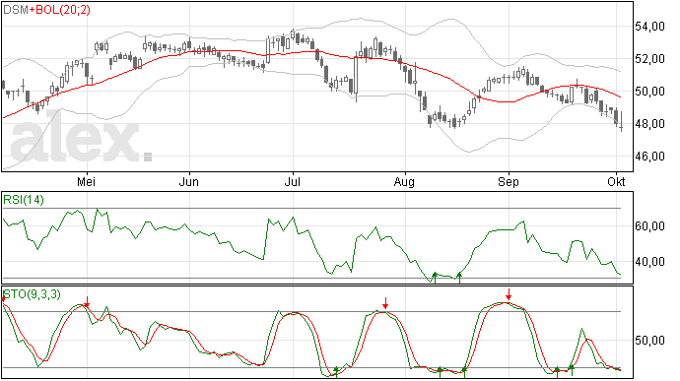Click the rightmost green arrow in STO panel
Image resolution: width=680 pixels, height=381 pixels.
[572, 370]
